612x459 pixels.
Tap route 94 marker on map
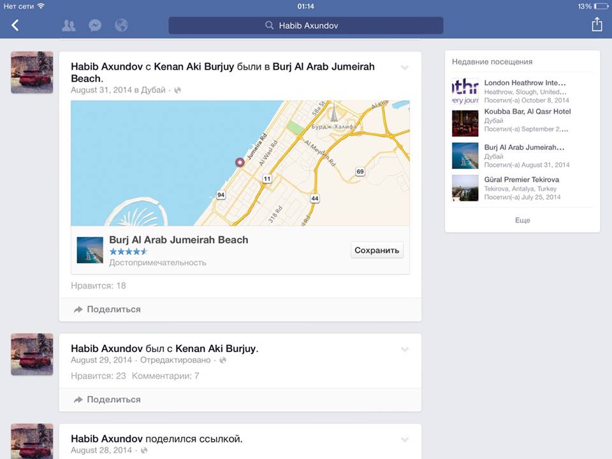coord(221,195)
